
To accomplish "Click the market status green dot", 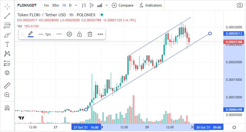I will pos(102,15).
